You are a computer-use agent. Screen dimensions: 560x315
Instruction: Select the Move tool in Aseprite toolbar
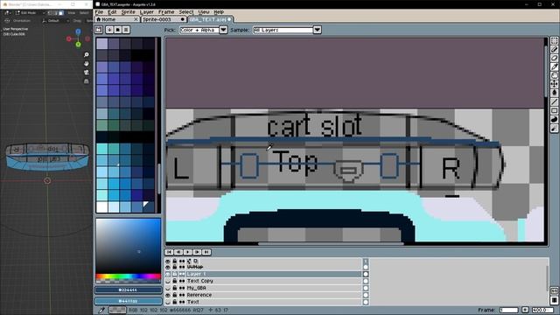[x=554, y=84]
